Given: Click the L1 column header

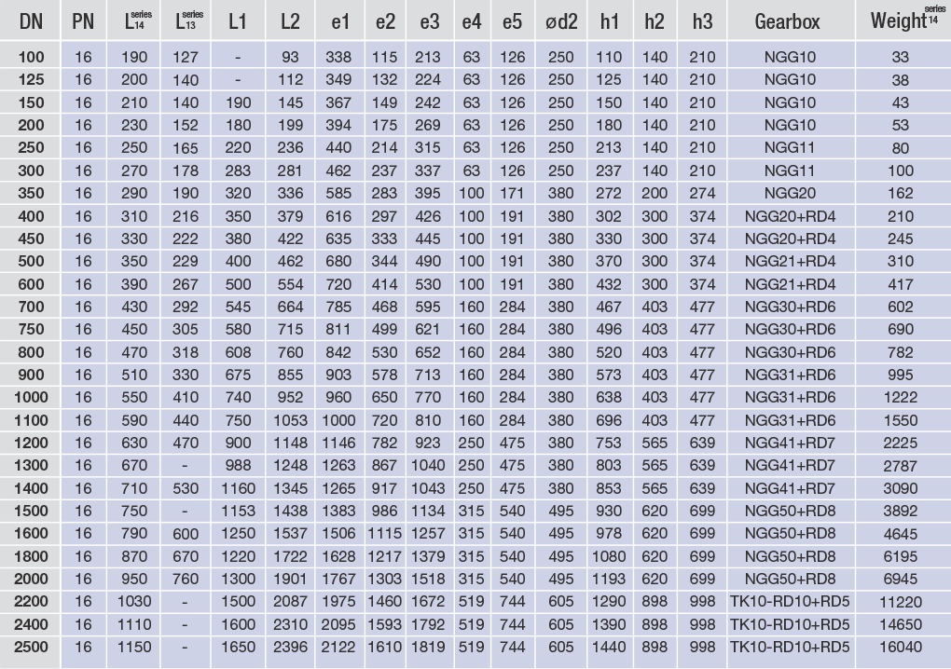Looking at the screenshot, I should 237,21.
